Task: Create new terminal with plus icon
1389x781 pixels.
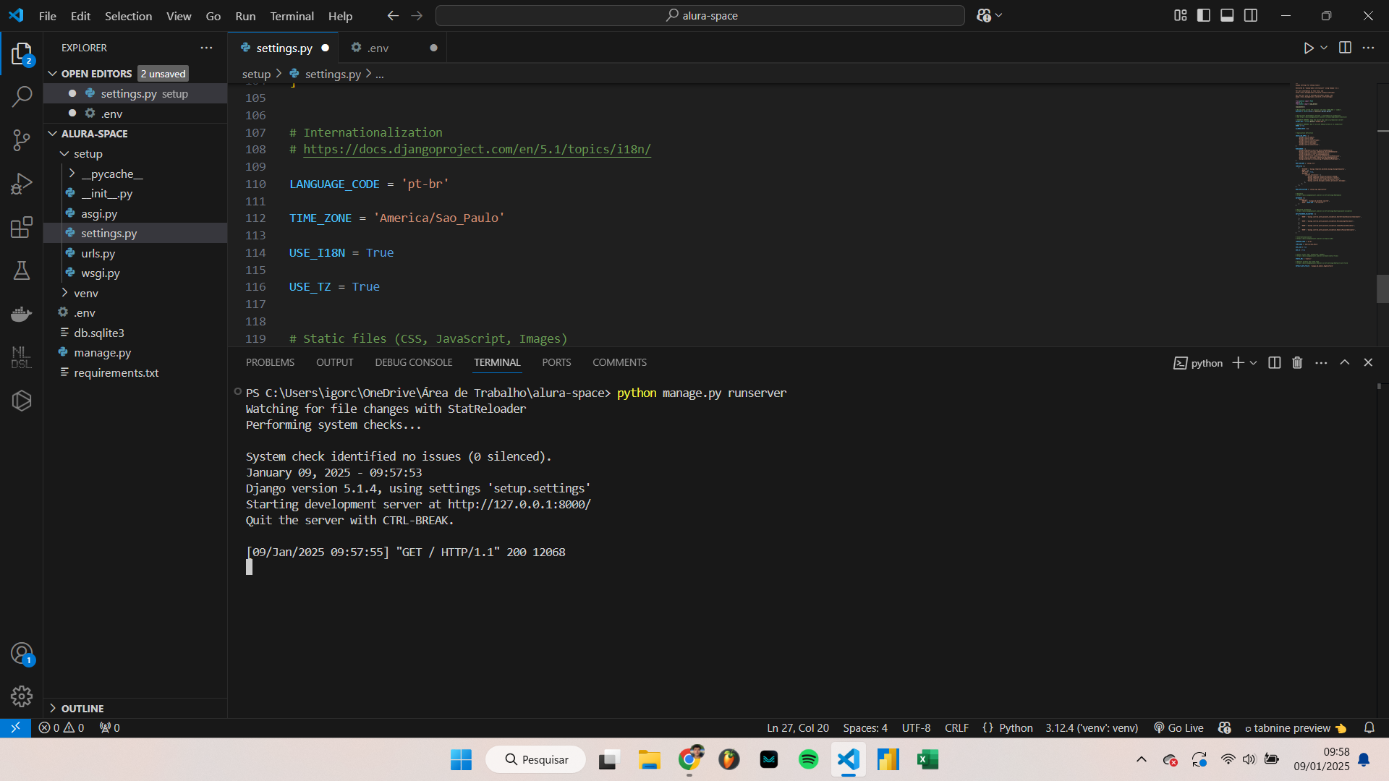Action: pyautogui.click(x=1238, y=362)
